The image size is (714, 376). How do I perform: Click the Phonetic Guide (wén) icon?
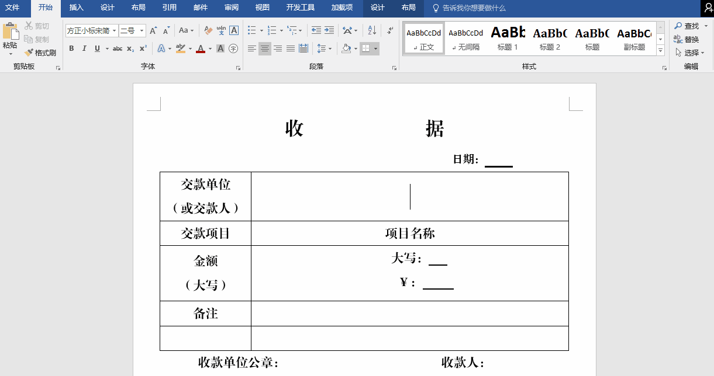(221, 30)
